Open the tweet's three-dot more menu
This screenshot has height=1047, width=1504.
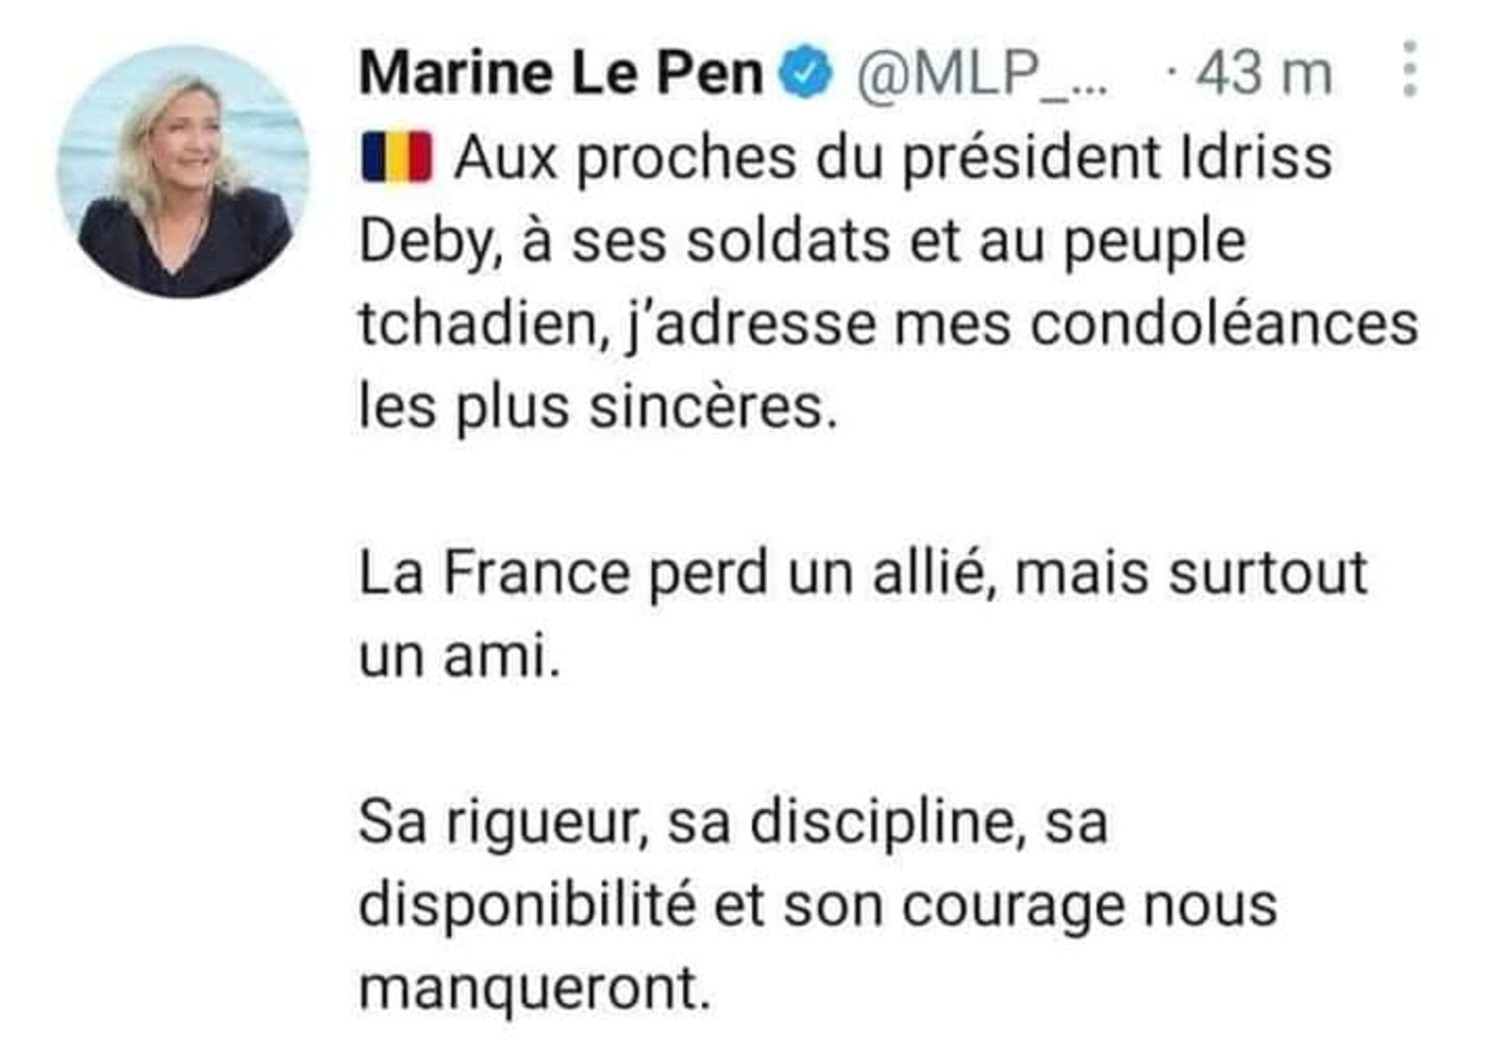[x=1409, y=68]
